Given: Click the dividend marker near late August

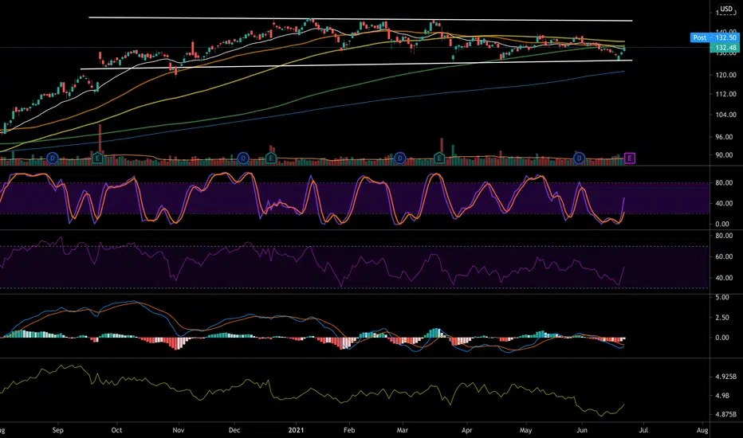Looking at the screenshot, I should (x=53, y=158).
